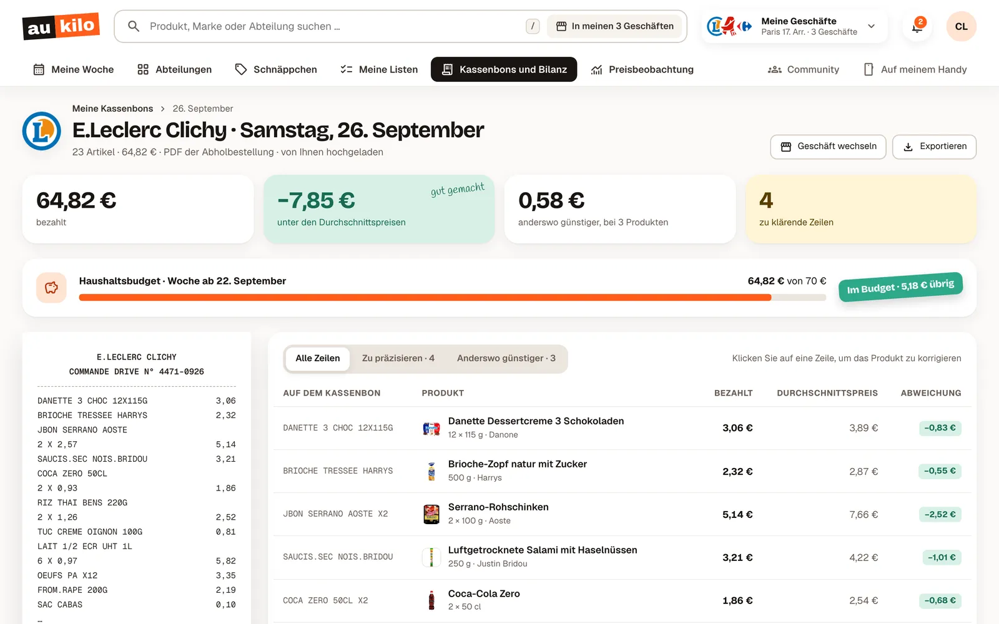Click the slash keyboard shortcut badge
This screenshot has height=624, width=999.
pos(533,26)
